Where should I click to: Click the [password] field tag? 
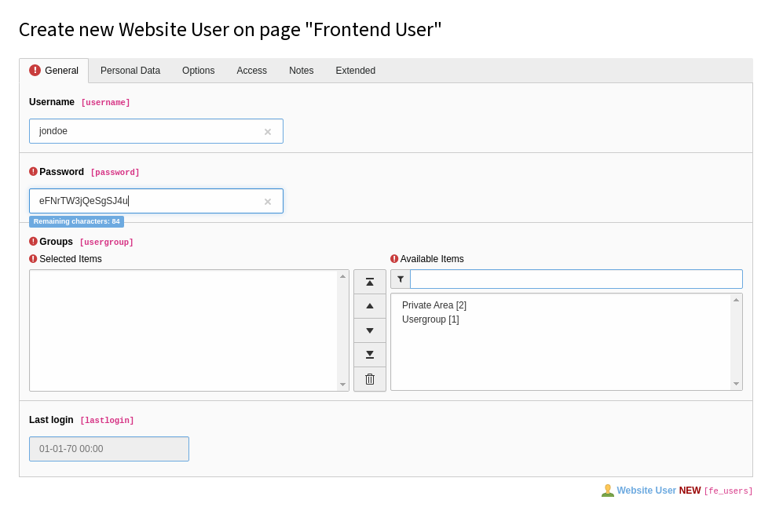pos(115,172)
